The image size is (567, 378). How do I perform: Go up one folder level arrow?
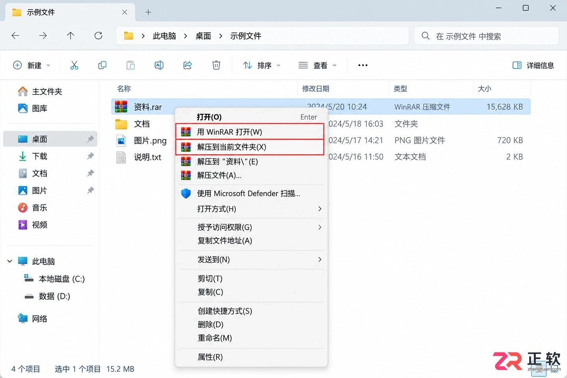pos(70,36)
